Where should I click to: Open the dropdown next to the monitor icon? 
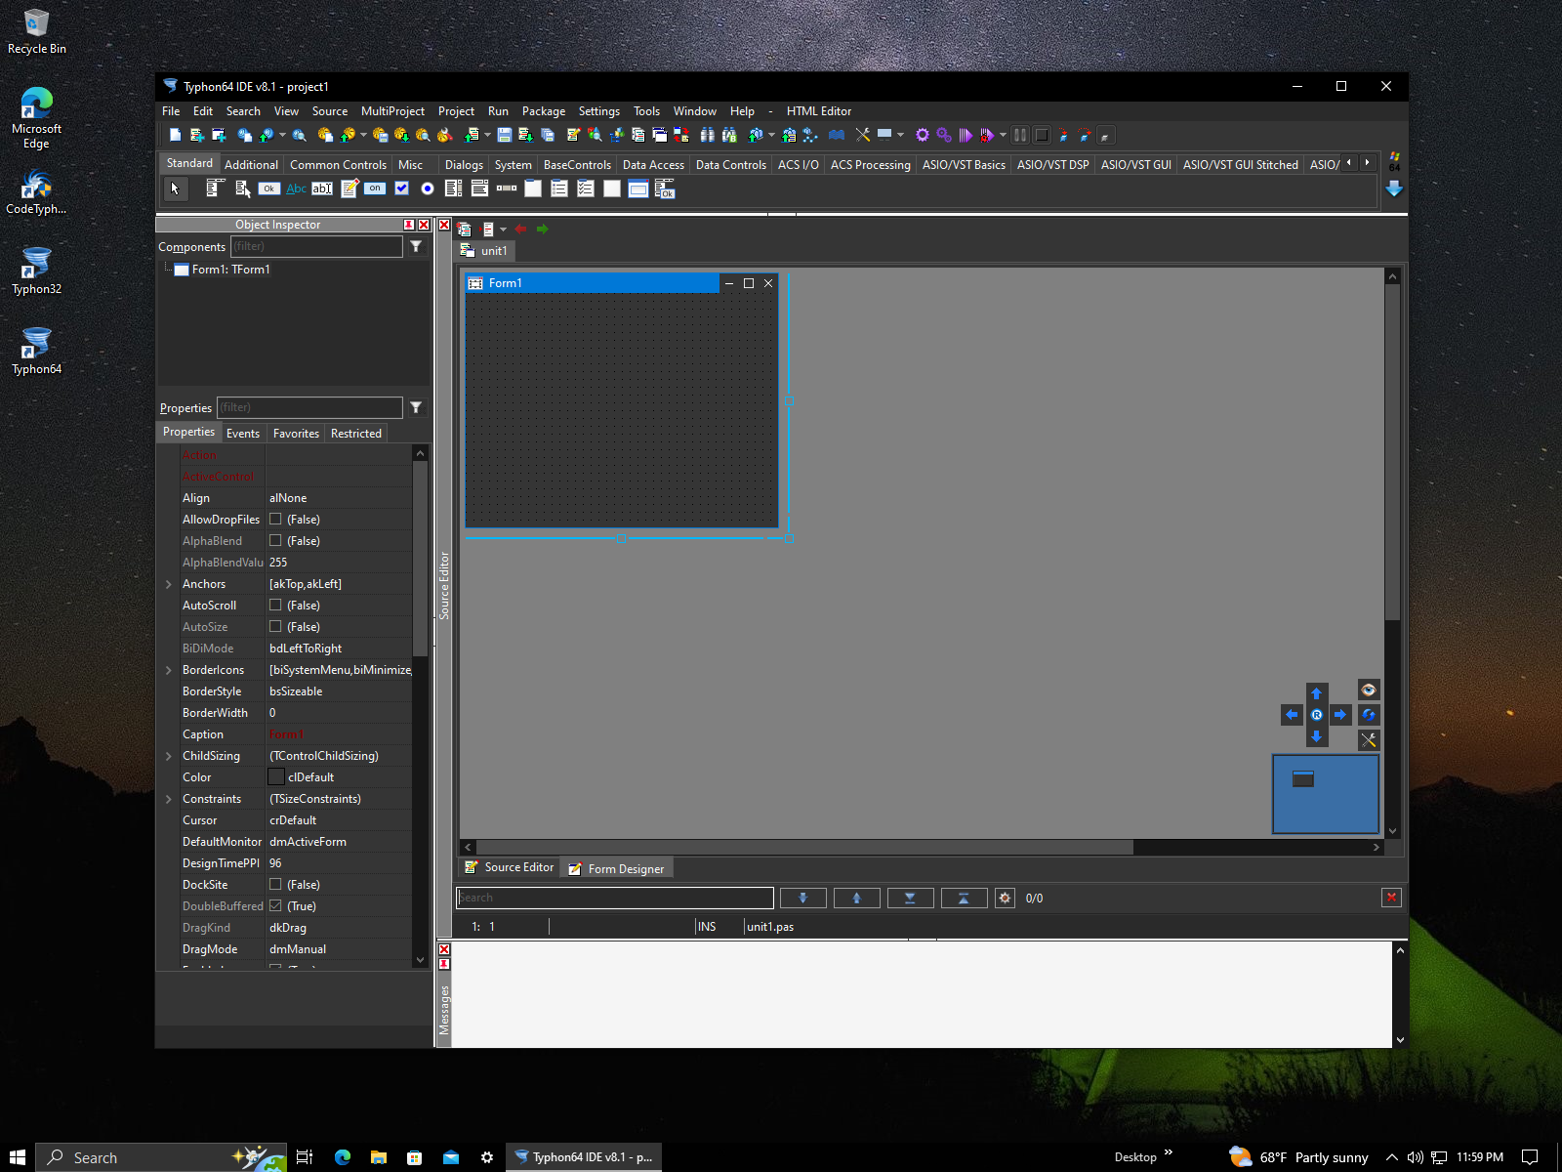coord(900,136)
